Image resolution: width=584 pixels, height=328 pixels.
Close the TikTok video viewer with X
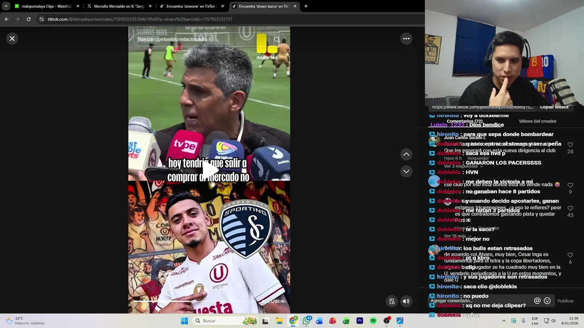point(12,39)
